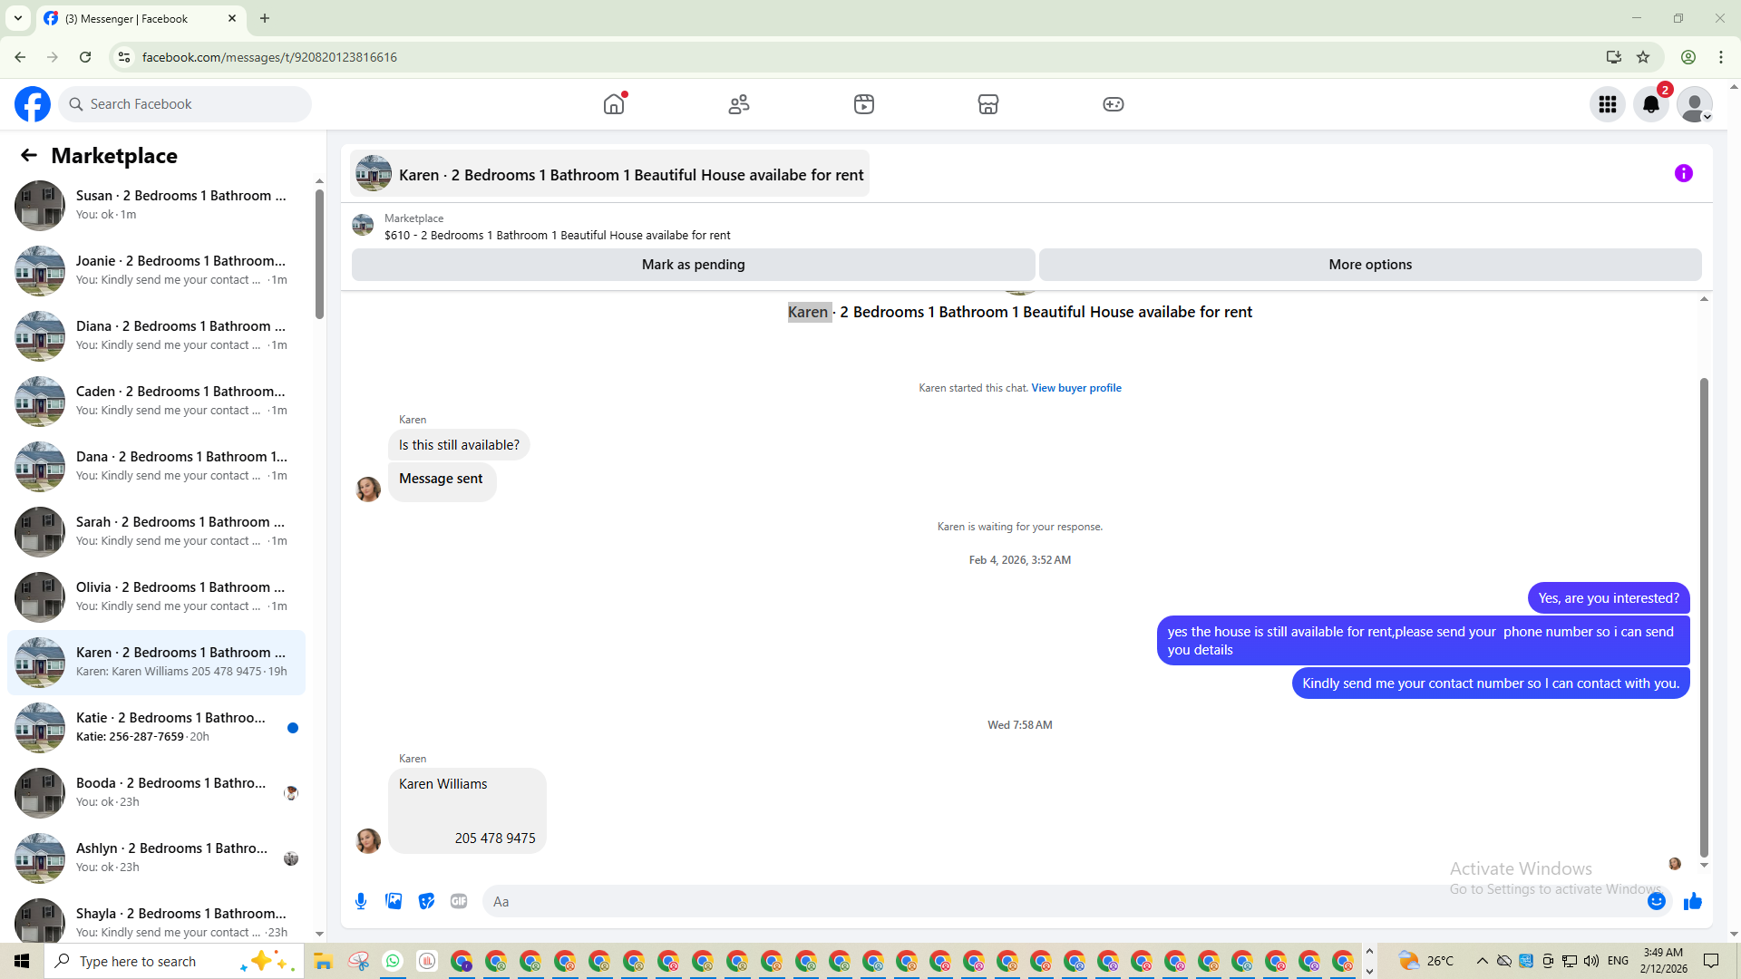Open File Explorer from the taskbar
The image size is (1741, 979).
pos(324,961)
